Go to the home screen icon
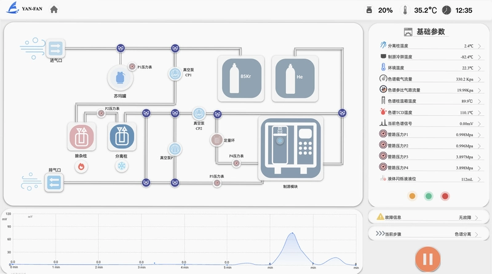Viewport: 492px width, 274px height. point(54,9)
